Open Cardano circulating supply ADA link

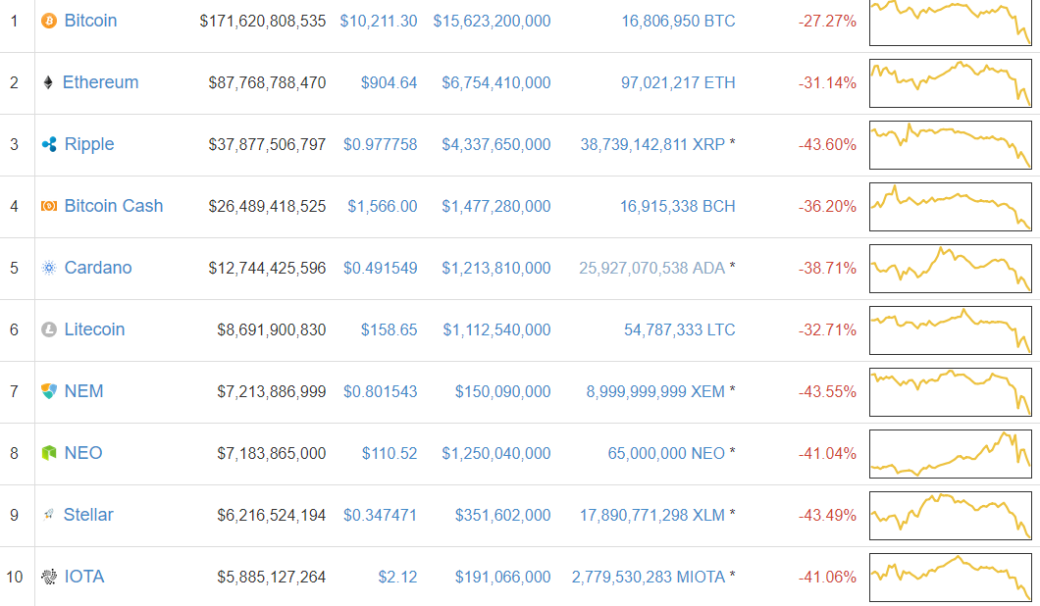(x=651, y=268)
